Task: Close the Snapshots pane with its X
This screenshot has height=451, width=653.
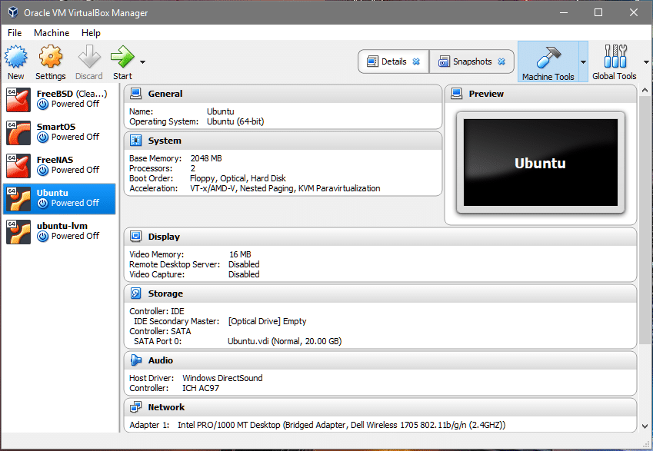Action: pos(501,61)
